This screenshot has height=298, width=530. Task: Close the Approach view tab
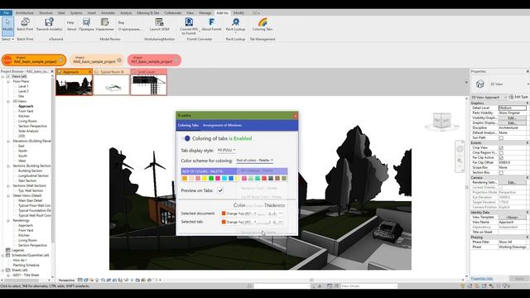point(89,72)
